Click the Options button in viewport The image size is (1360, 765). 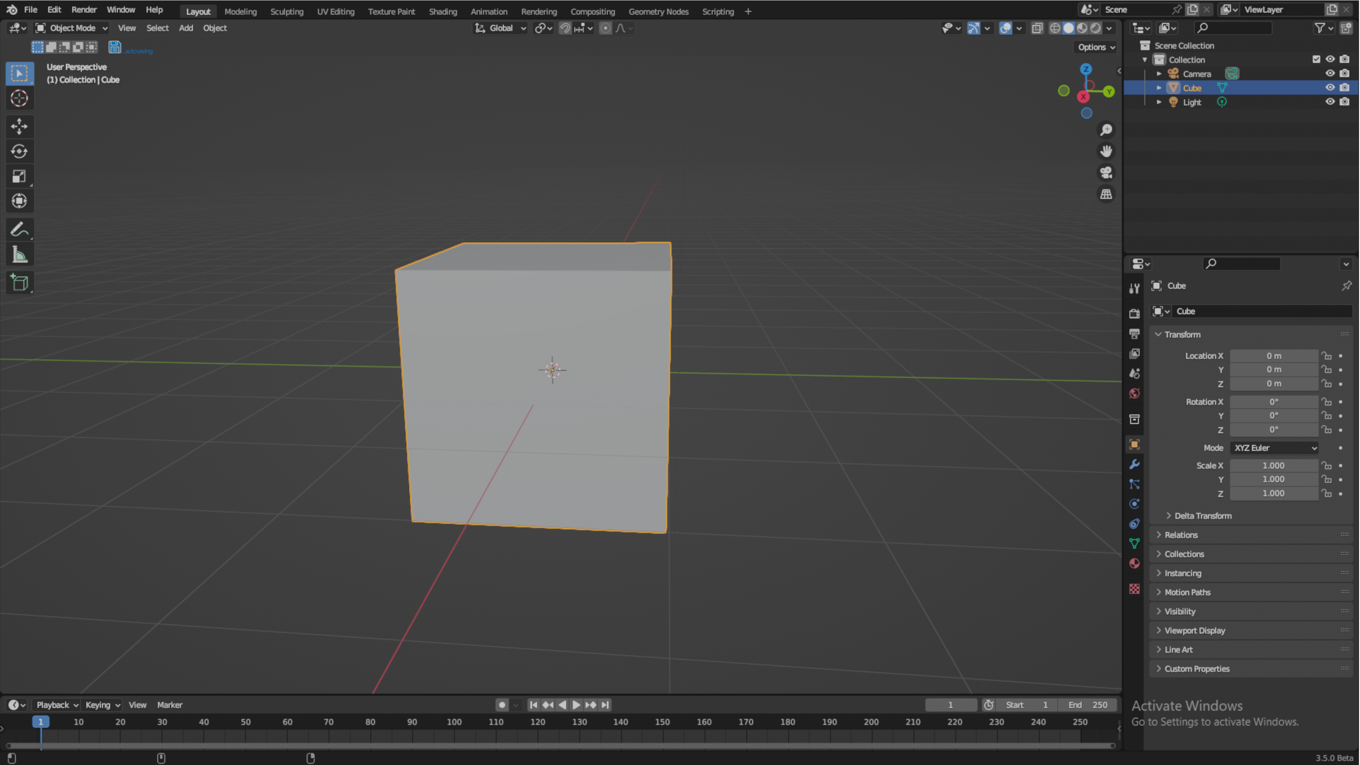[1096, 47]
